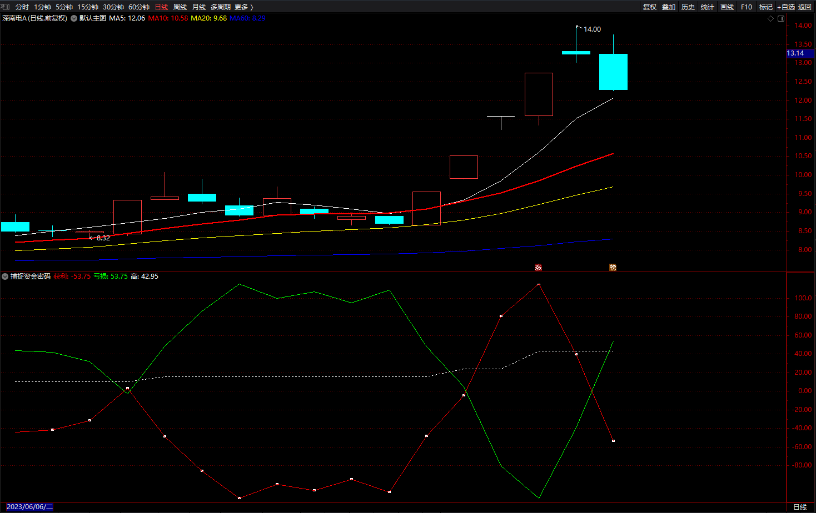
Task: Click the 13.14 current price tag
Action: [x=800, y=53]
